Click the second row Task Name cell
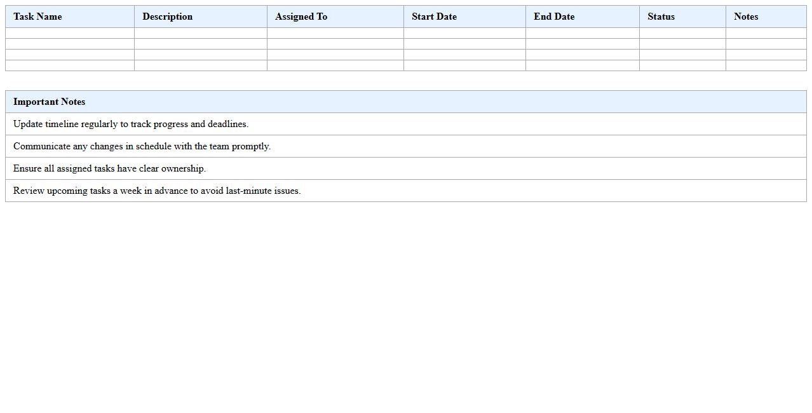The height and width of the screenshot is (413, 812). (69, 43)
